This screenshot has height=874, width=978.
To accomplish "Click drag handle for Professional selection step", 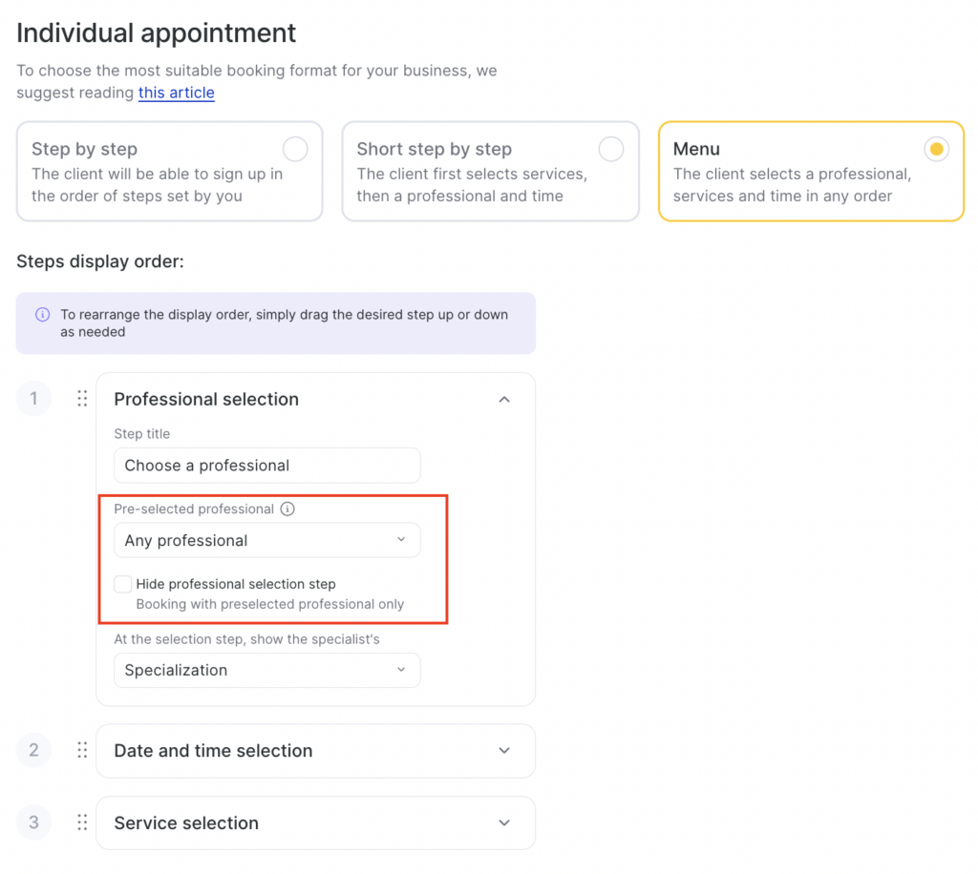I will 82,399.
